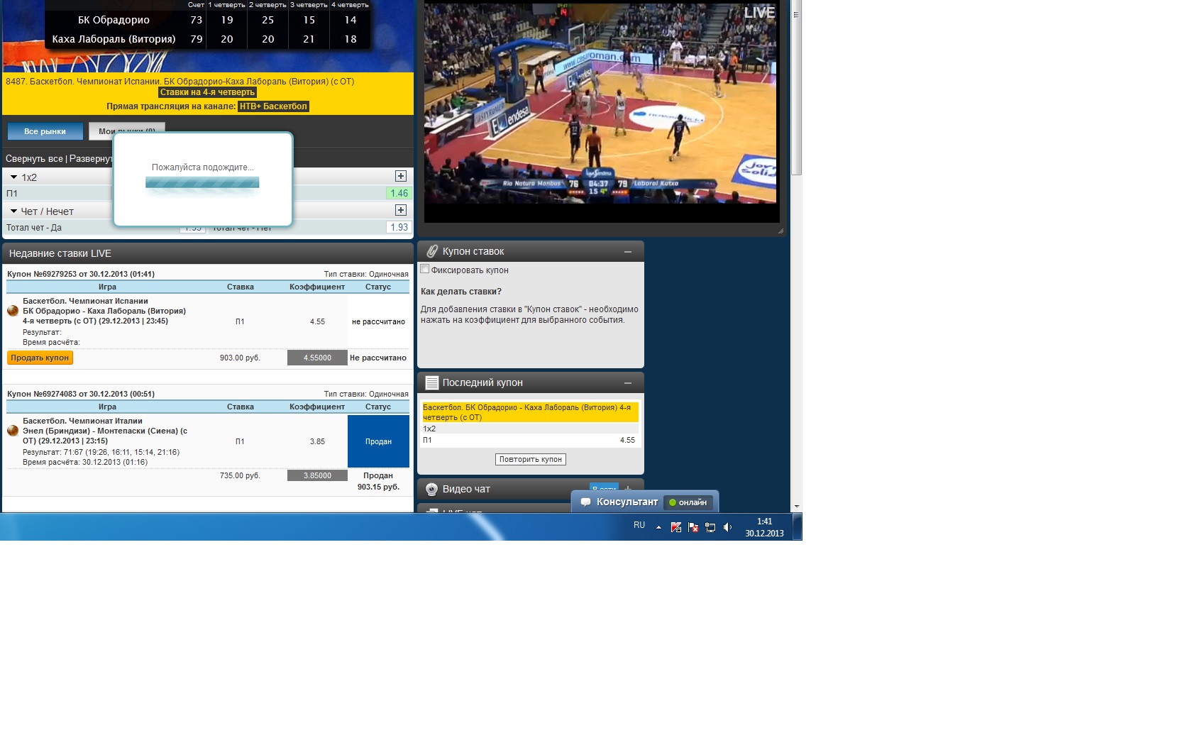Image resolution: width=1192 pixels, height=745 pixels.
Task: Click the taskbar clock showing 1:41
Action: [764, 527]
